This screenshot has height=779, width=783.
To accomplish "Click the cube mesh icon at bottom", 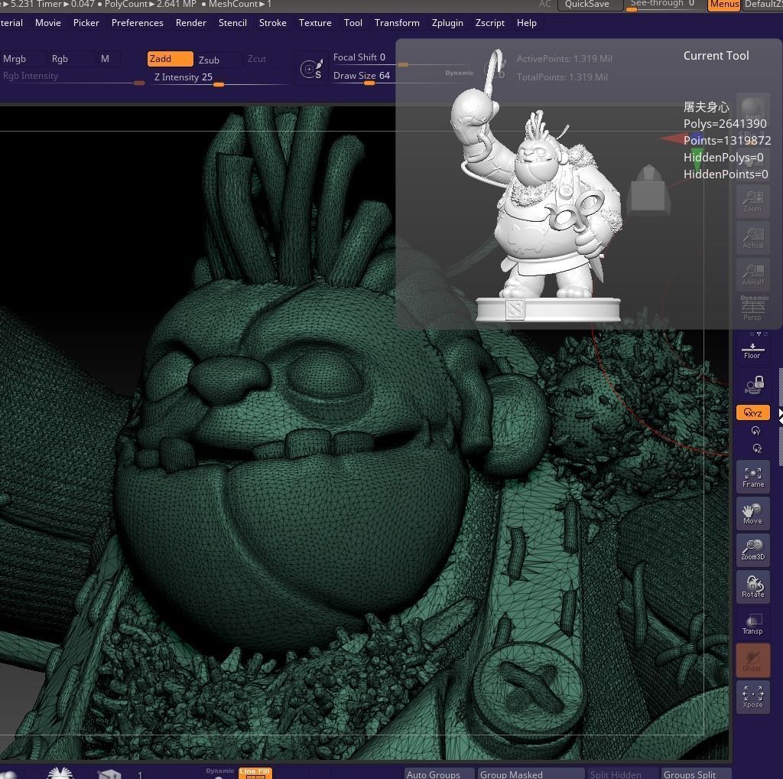I will point(109,774).
